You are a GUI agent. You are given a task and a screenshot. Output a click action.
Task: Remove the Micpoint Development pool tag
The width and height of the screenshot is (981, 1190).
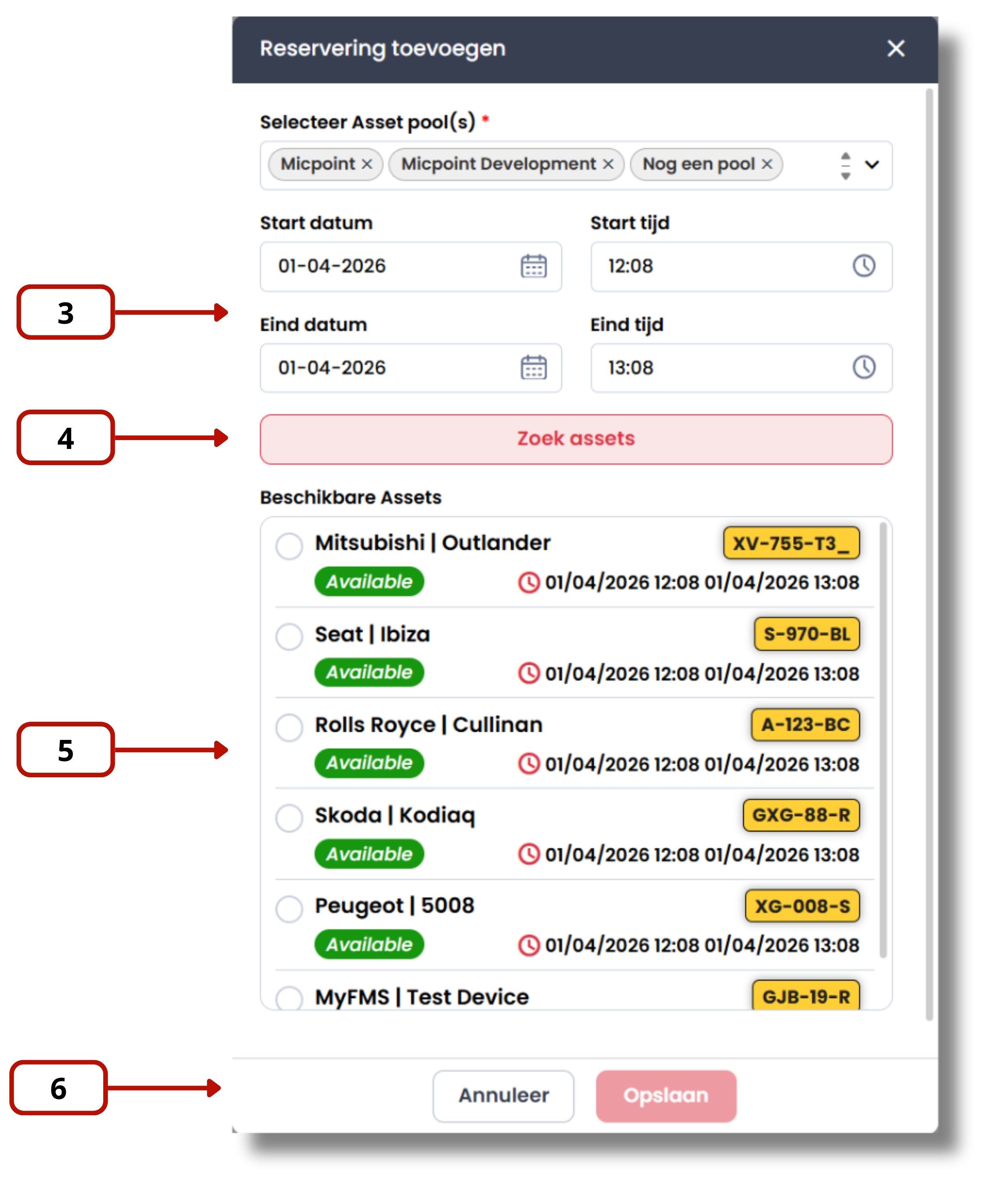[608, 165]
